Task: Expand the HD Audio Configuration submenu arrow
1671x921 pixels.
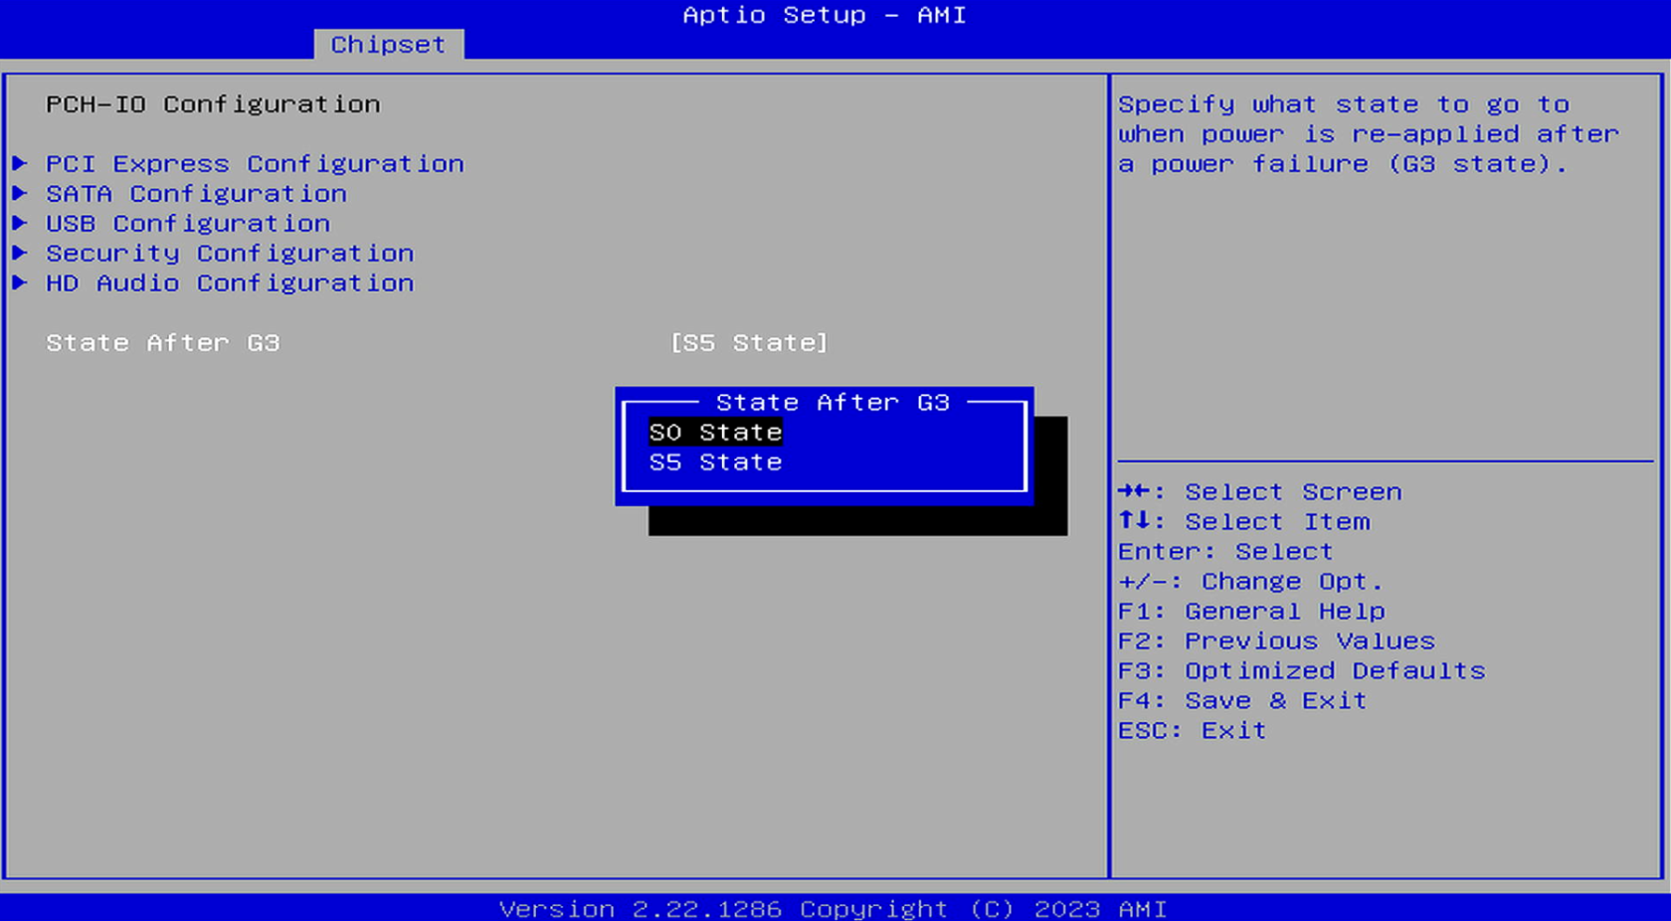Action: [x=20, y=283]
